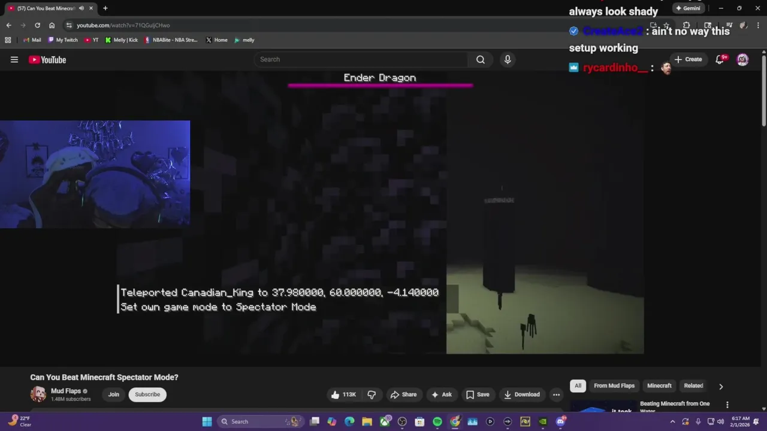
Task: Open Mud Flaps channel avatar
Action: [38, 394]
